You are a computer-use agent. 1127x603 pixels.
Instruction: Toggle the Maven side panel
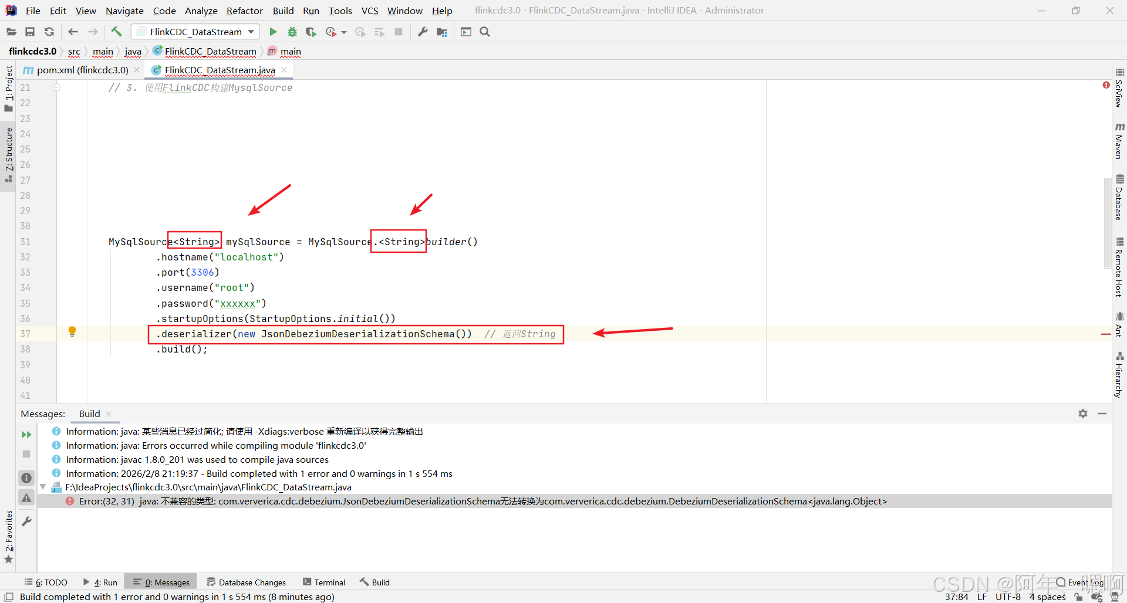pos(1119,141)
